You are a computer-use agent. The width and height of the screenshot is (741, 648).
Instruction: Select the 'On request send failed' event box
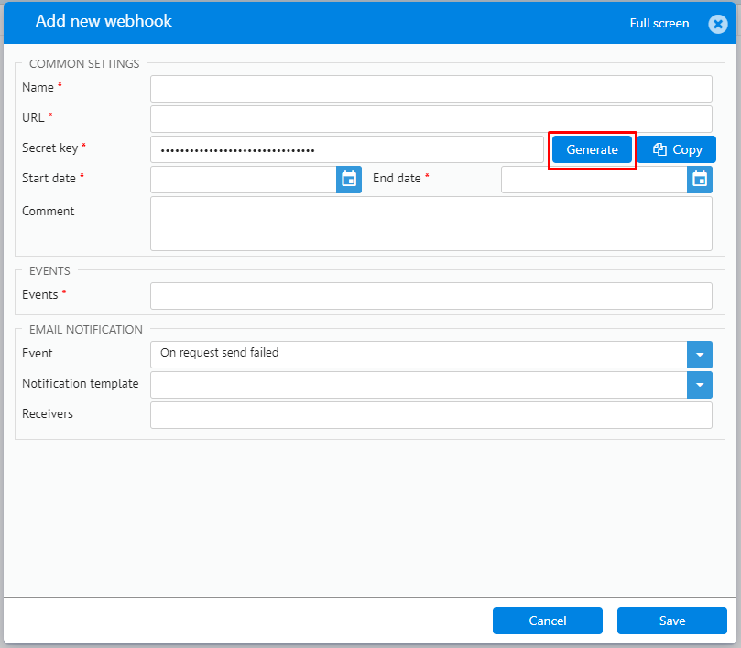(419, 355)
